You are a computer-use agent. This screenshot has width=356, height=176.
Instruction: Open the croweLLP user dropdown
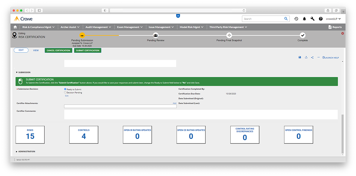pos(333,19)
